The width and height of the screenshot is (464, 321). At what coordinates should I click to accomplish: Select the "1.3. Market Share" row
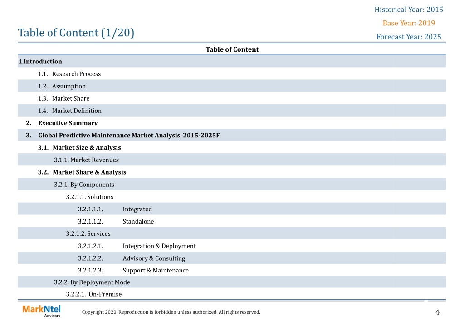232,98
